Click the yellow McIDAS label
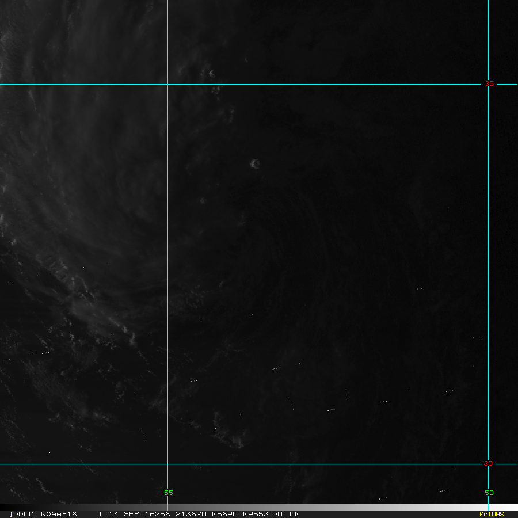 (492, 514)
